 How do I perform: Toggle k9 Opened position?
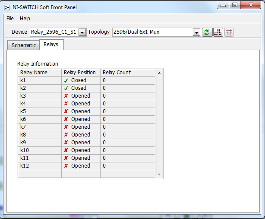tap(81, 143)
